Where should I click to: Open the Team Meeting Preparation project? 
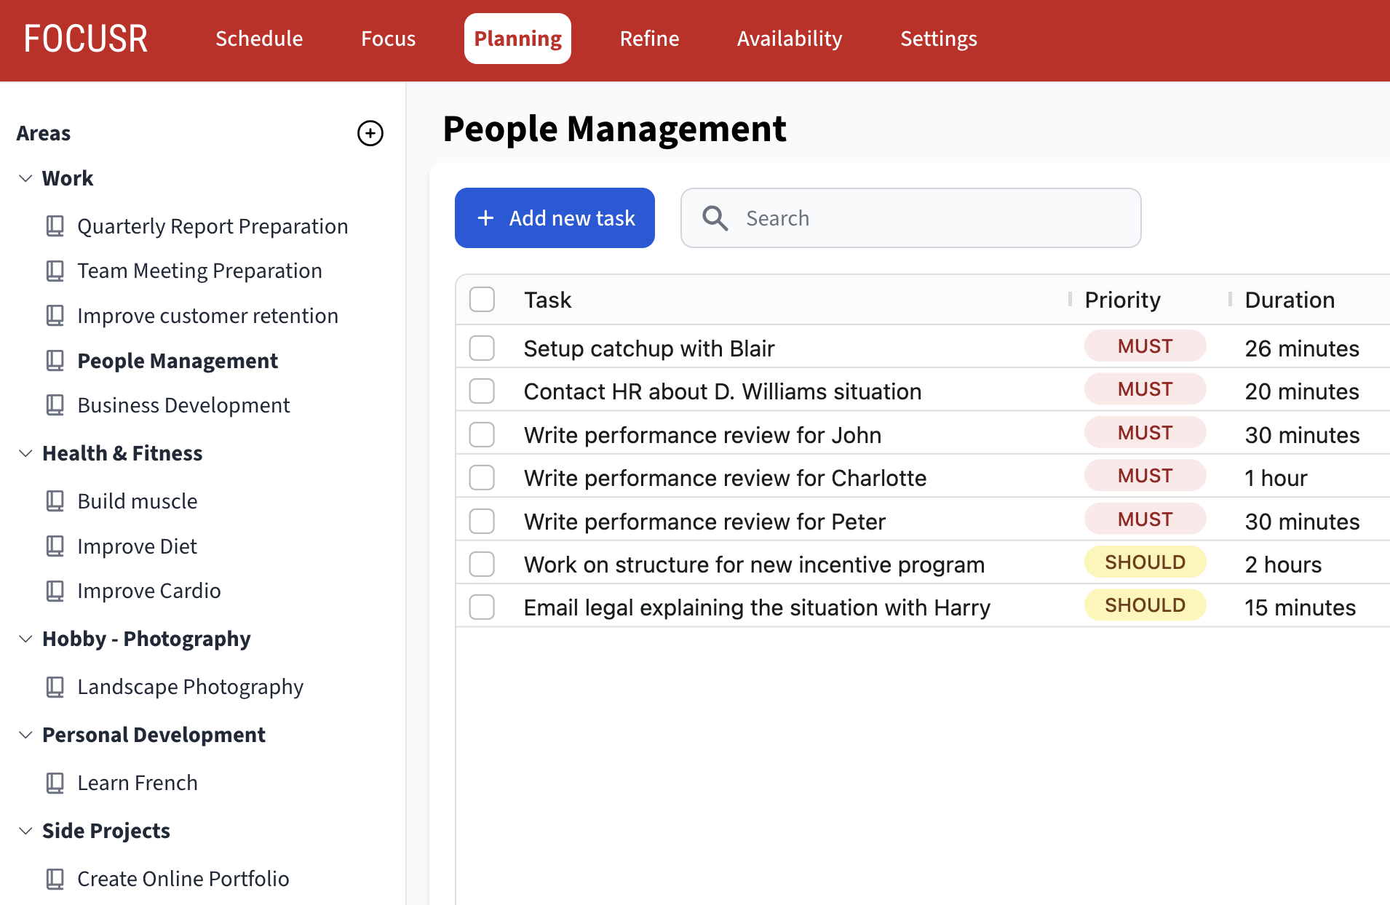click(199, 271)
